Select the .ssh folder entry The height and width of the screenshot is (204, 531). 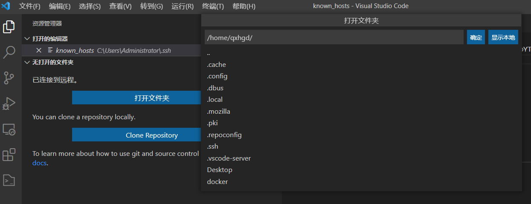(x=361, y=147)
